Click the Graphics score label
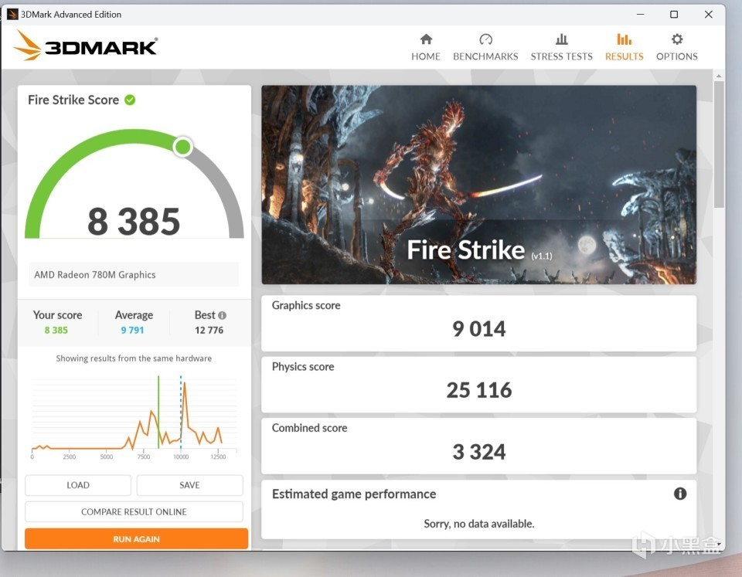The height and width of the screenshot is (577, 742). tap(306, 306)
